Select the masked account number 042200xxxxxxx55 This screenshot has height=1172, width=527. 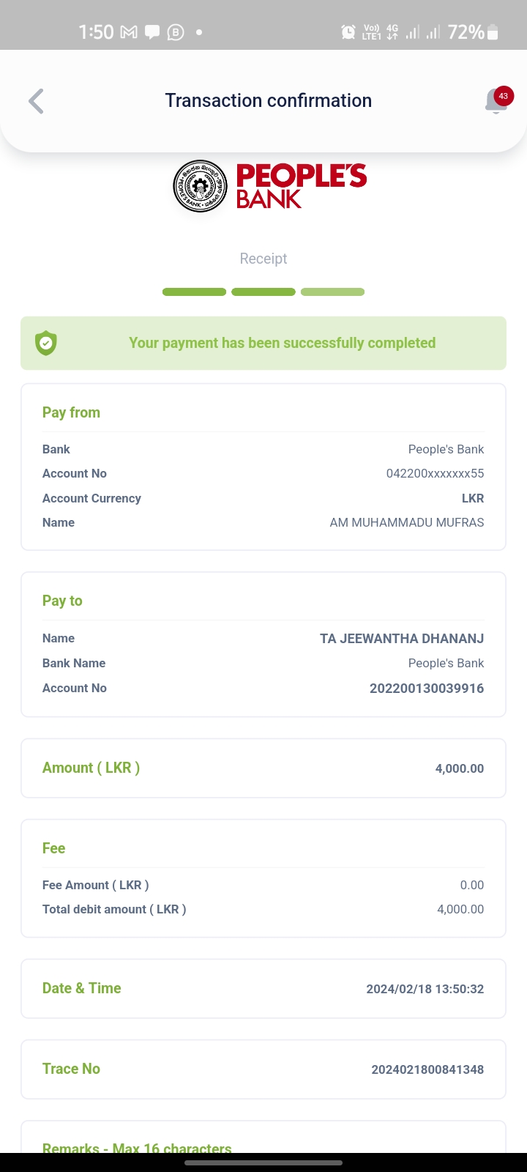[x=435, y=473]
